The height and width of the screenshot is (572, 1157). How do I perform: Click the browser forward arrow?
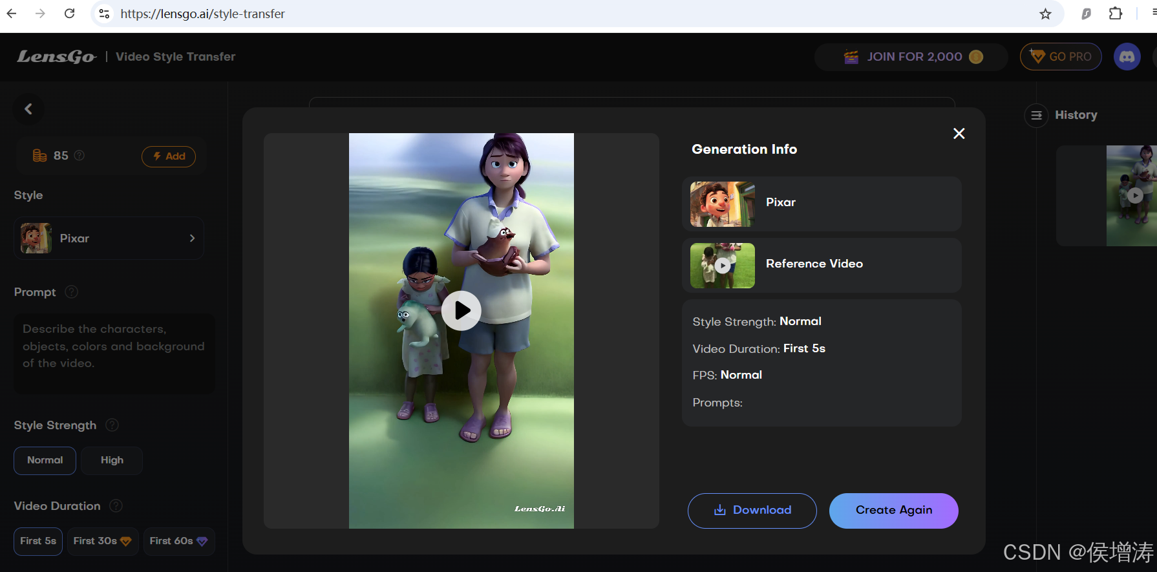40,14
